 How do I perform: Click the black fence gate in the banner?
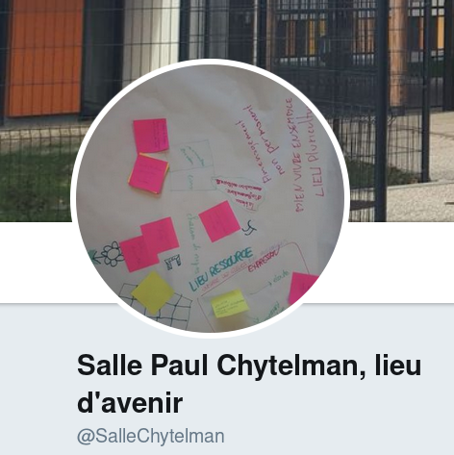click(349, 96)
